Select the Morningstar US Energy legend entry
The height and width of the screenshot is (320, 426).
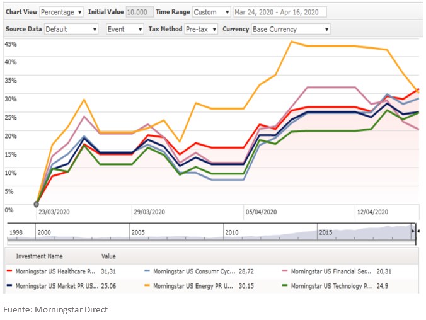[x=190, y=286]
